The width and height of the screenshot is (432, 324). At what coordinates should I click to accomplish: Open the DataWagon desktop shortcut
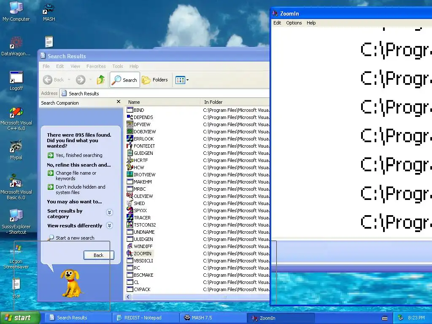pyautogui.click(x=16, y=46)
